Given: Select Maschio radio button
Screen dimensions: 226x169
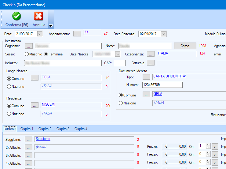Looking at the screenshot, I should (27, 54).
